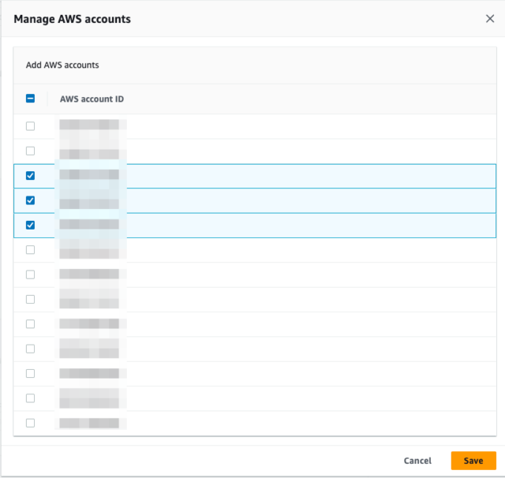The width and height of the screenshot is (505, 478).
Task: Uncheck the lowest checked account checkbox
Action: tap(30, 226)
